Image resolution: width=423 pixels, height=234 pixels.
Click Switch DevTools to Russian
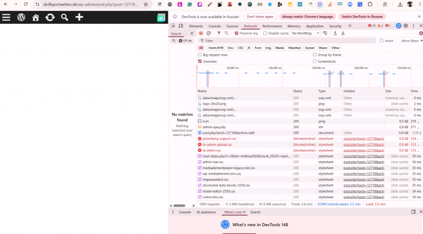(362, 17)
